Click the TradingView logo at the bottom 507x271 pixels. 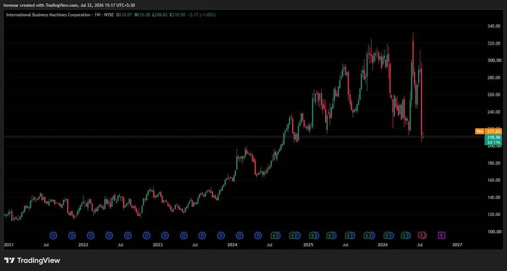(x=32, y=260)
